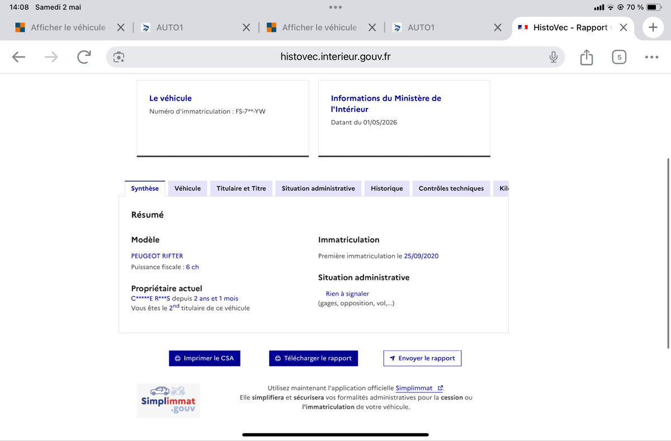
Task: Reload the HistoVec page
Action: click(84, 57)
